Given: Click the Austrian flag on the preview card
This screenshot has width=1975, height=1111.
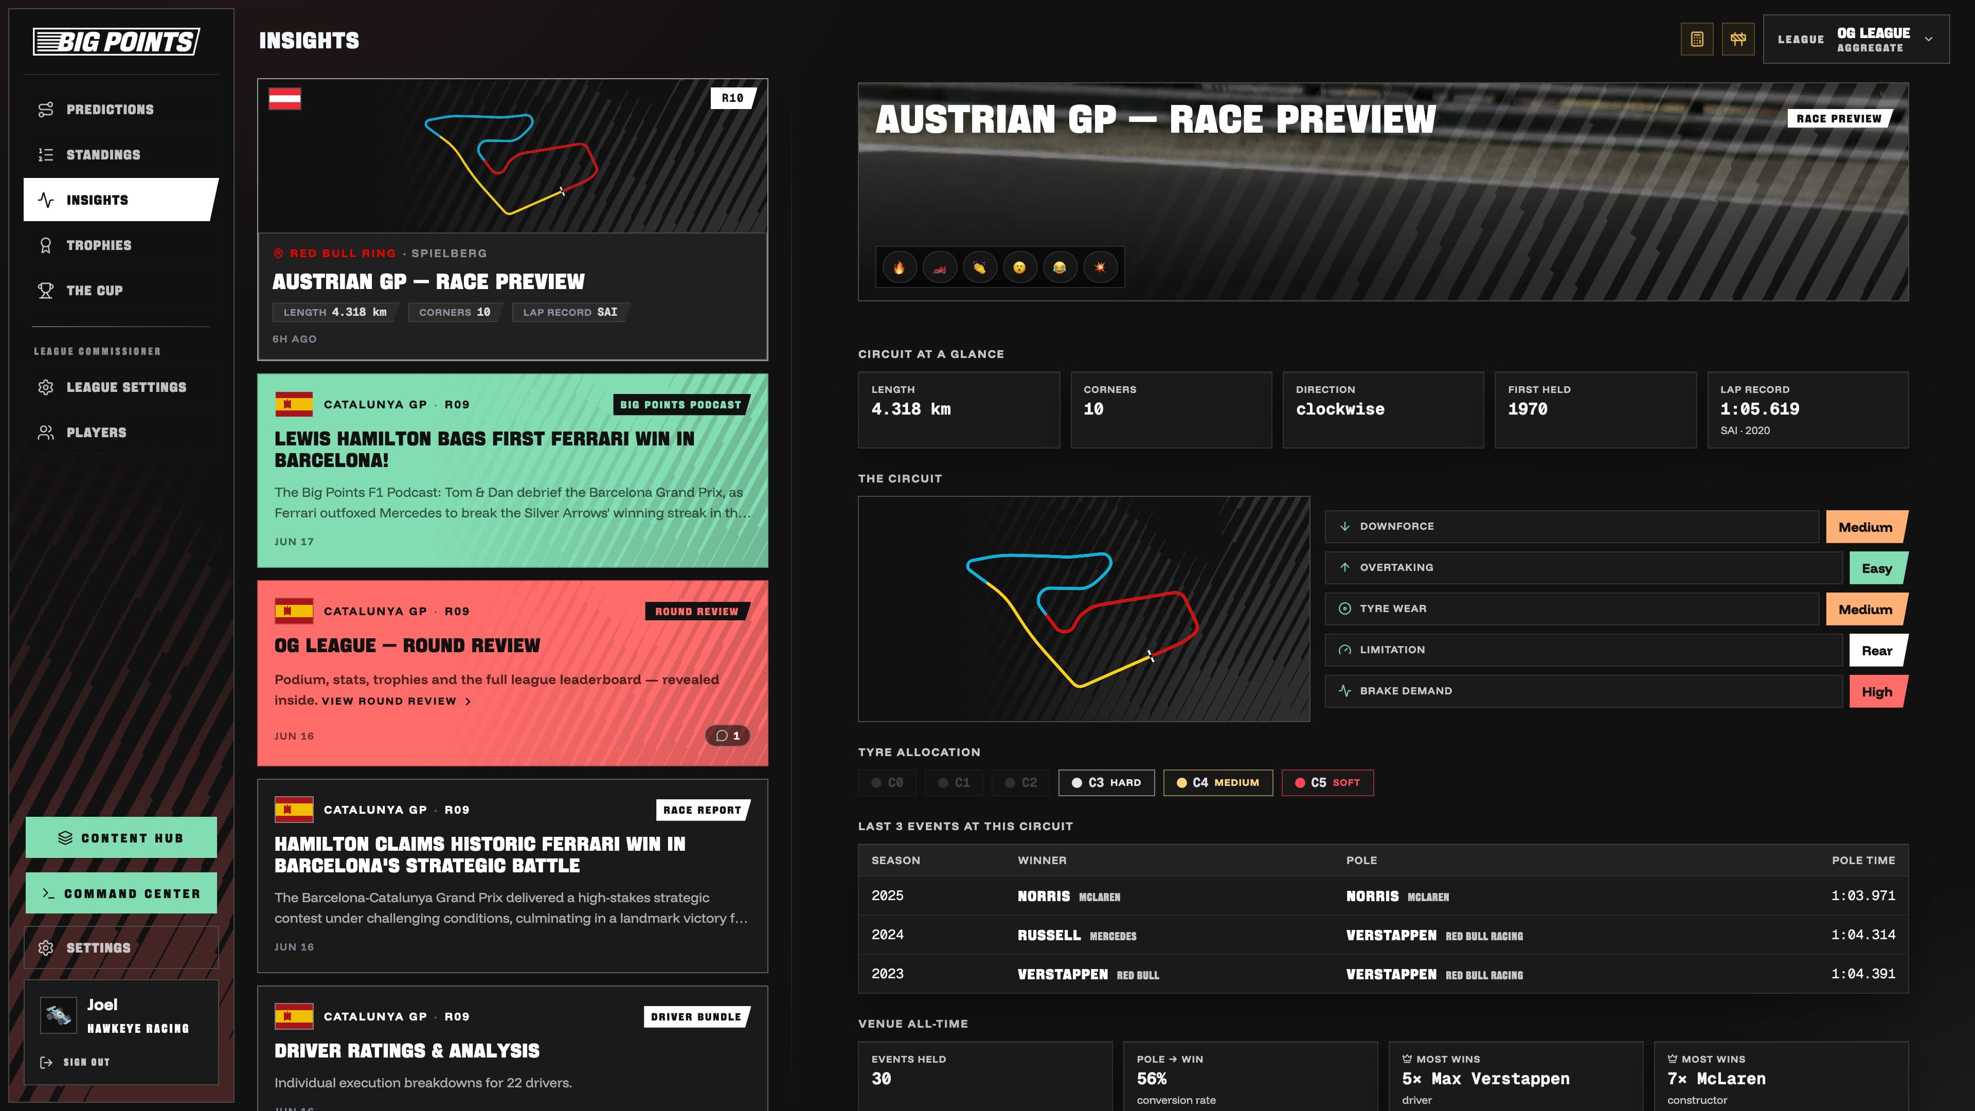Looking at the screenshot, I should (285, 99).
